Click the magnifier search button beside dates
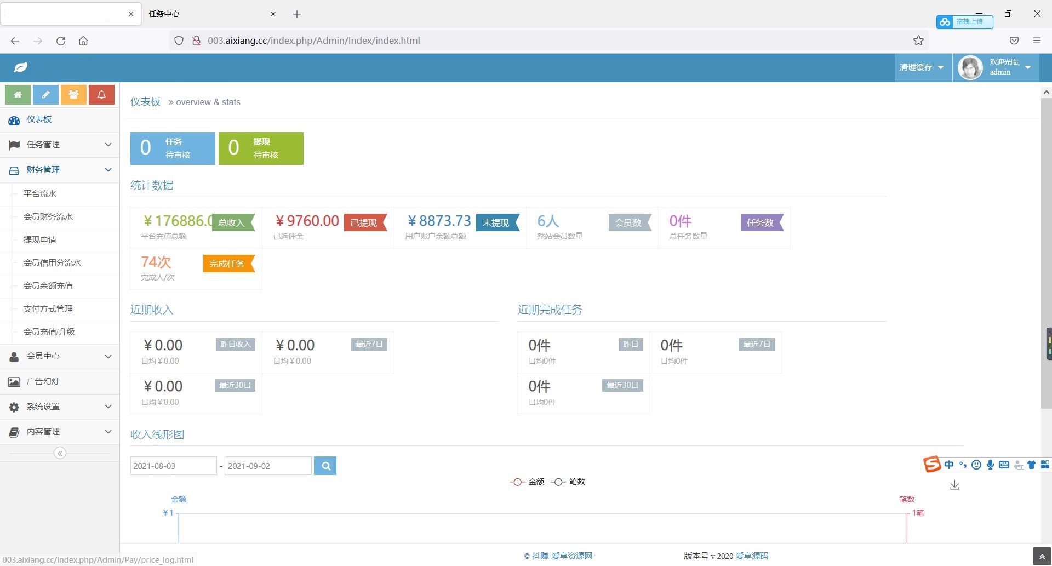The height and width of the screenshot is (566, 1052). point(325,466)
